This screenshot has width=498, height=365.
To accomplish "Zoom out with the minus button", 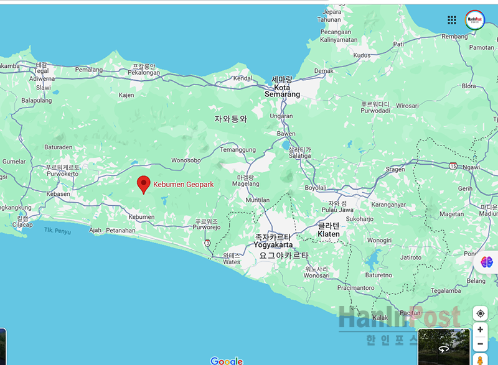I will point(480,344).
